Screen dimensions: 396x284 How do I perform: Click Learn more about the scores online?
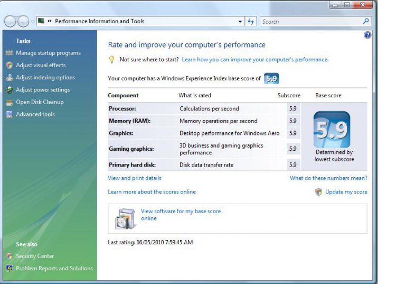(152, 191)
